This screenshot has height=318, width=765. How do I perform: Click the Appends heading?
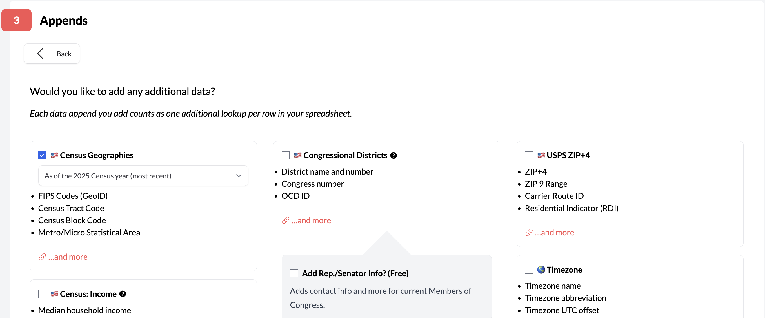[63, 20]
